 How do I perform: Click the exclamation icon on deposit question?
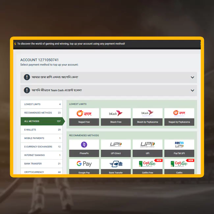(27, 77)
